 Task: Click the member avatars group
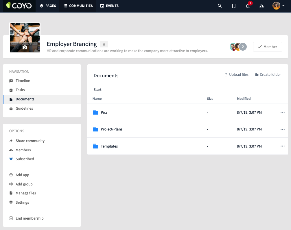238,47
